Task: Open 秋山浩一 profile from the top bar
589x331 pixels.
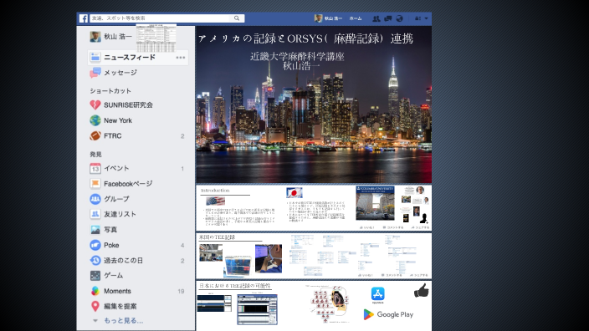Action: pyautogui.click(x=328, y=18)
